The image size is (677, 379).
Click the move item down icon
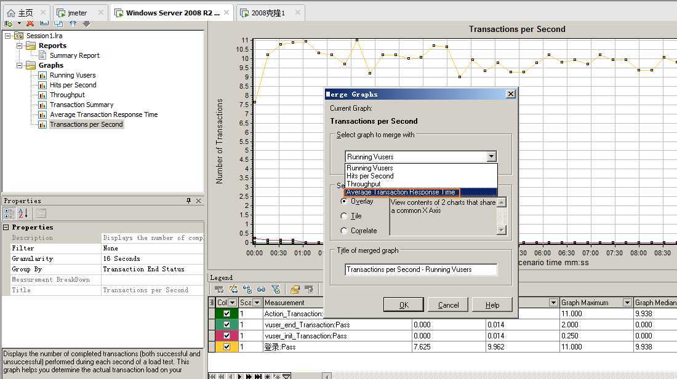(x=86, y=23)
